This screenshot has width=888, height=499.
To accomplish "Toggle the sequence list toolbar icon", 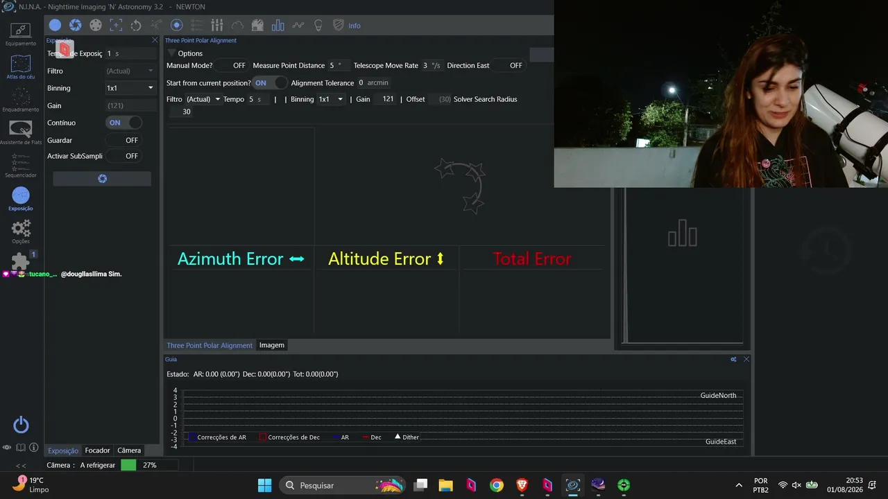I will 196,26.
